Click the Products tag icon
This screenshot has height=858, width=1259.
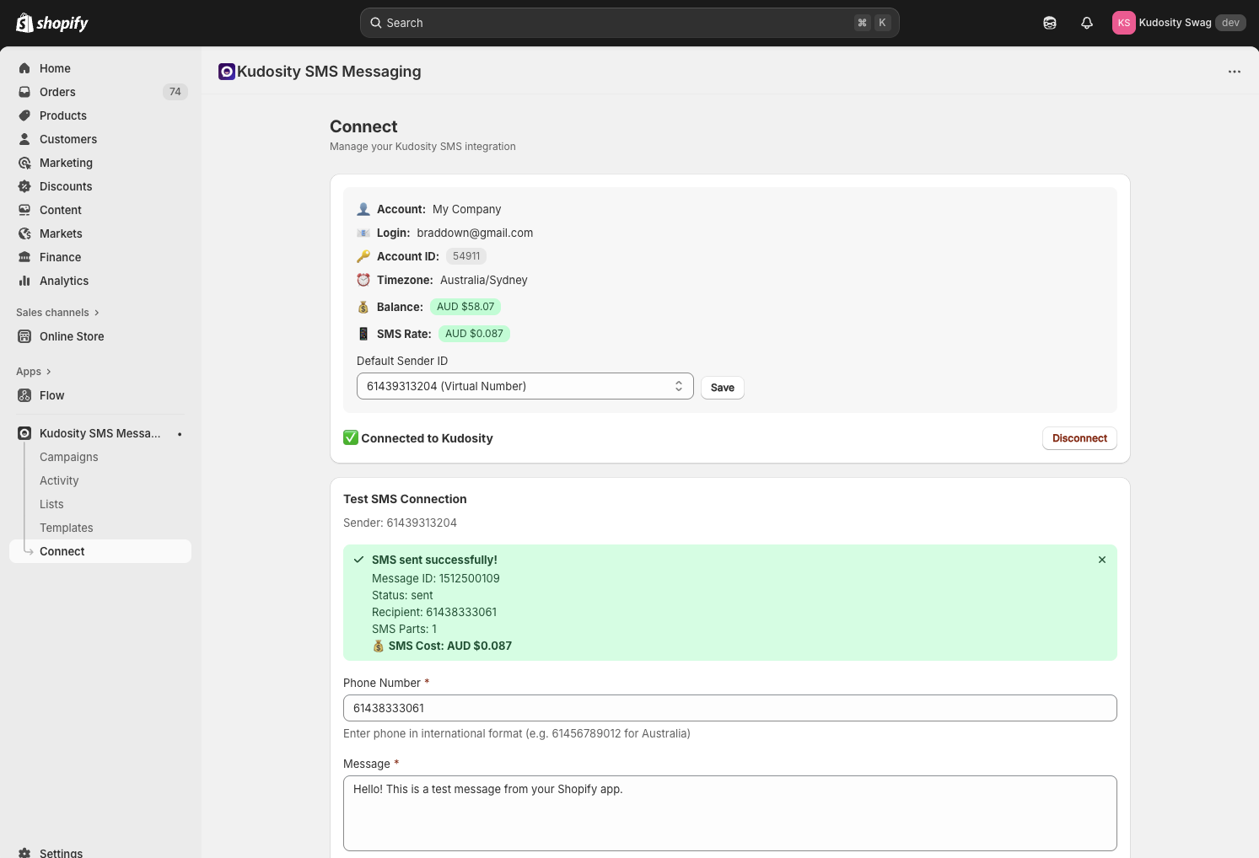point(24,115)
